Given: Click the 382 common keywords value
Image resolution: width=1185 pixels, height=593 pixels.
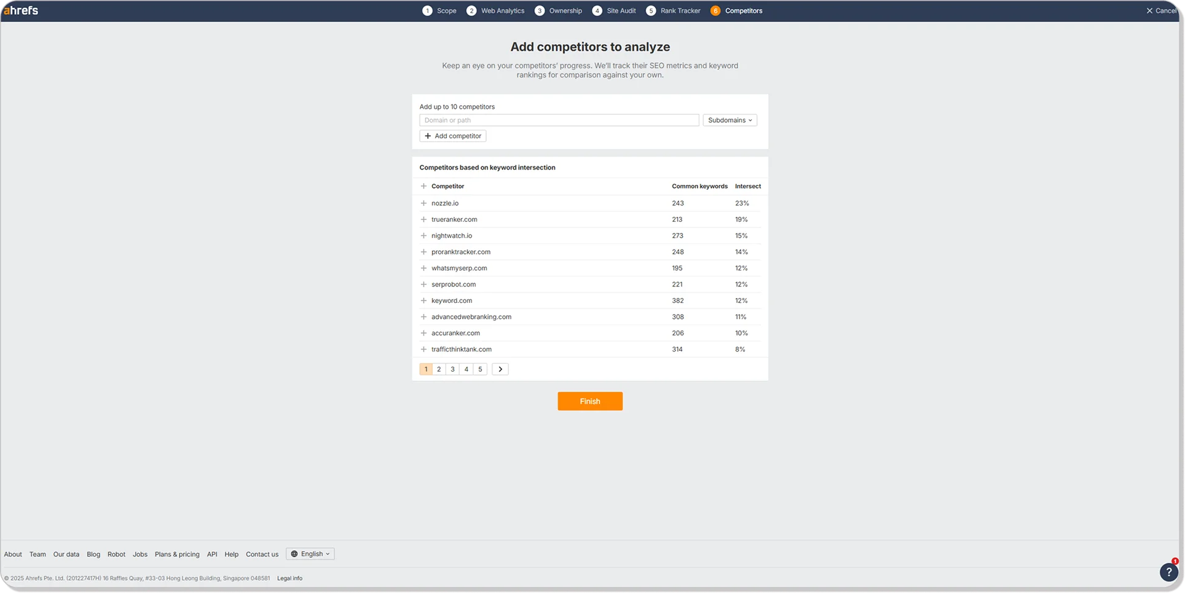Looking at the screenshot, I should coord(678,300).
